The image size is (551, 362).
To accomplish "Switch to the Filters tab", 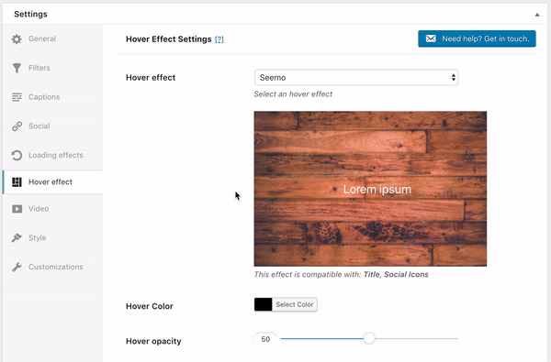I will (x=52, y=68).
